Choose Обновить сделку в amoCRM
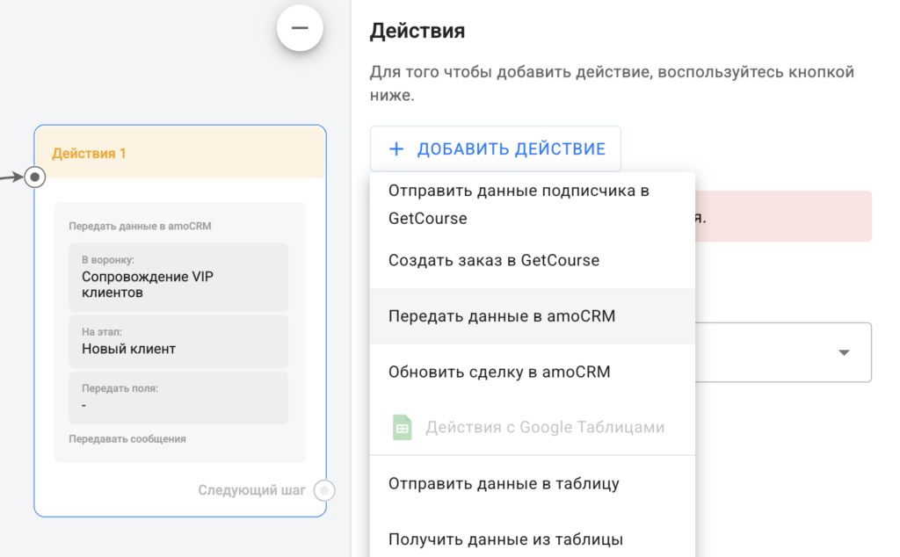 (498, 372)
